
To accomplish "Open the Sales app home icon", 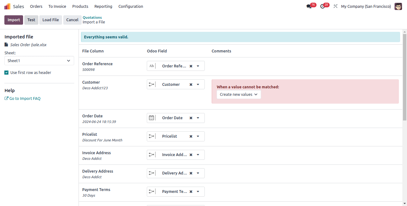I will (7, 6).
